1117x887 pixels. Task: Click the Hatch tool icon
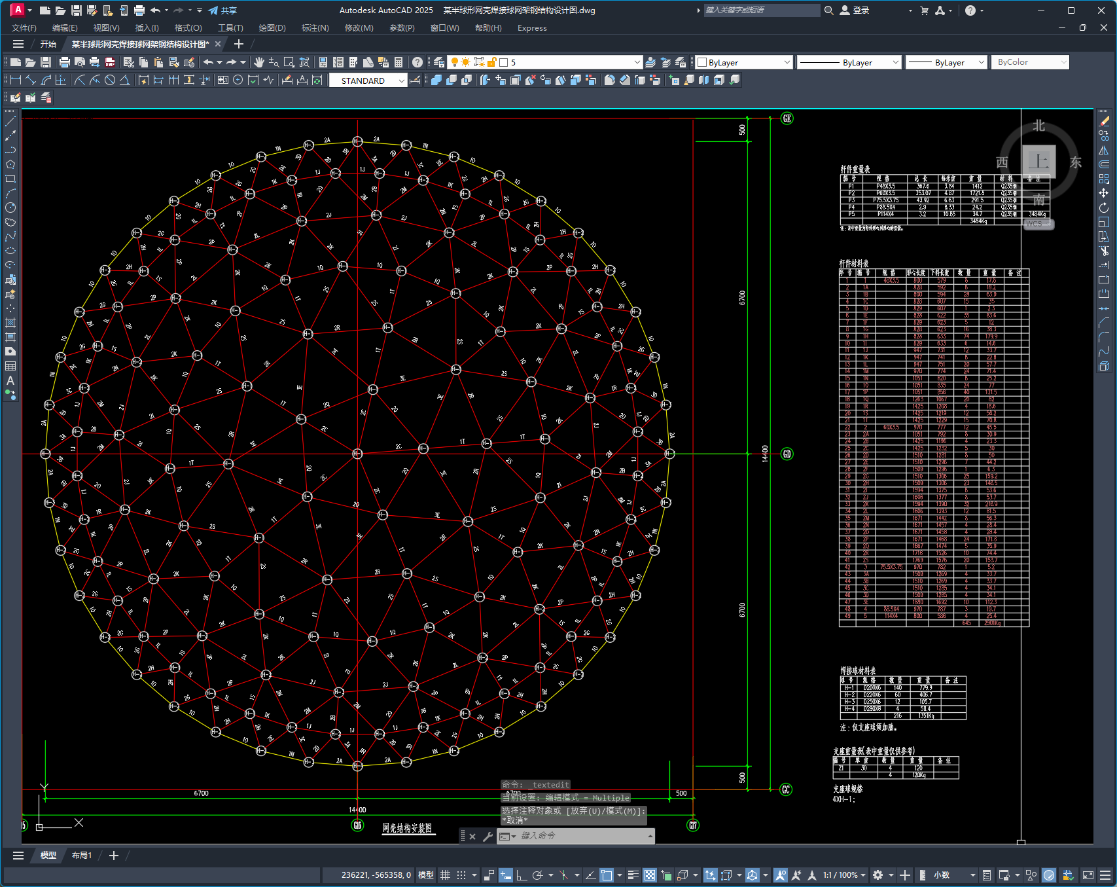point(10,323)
